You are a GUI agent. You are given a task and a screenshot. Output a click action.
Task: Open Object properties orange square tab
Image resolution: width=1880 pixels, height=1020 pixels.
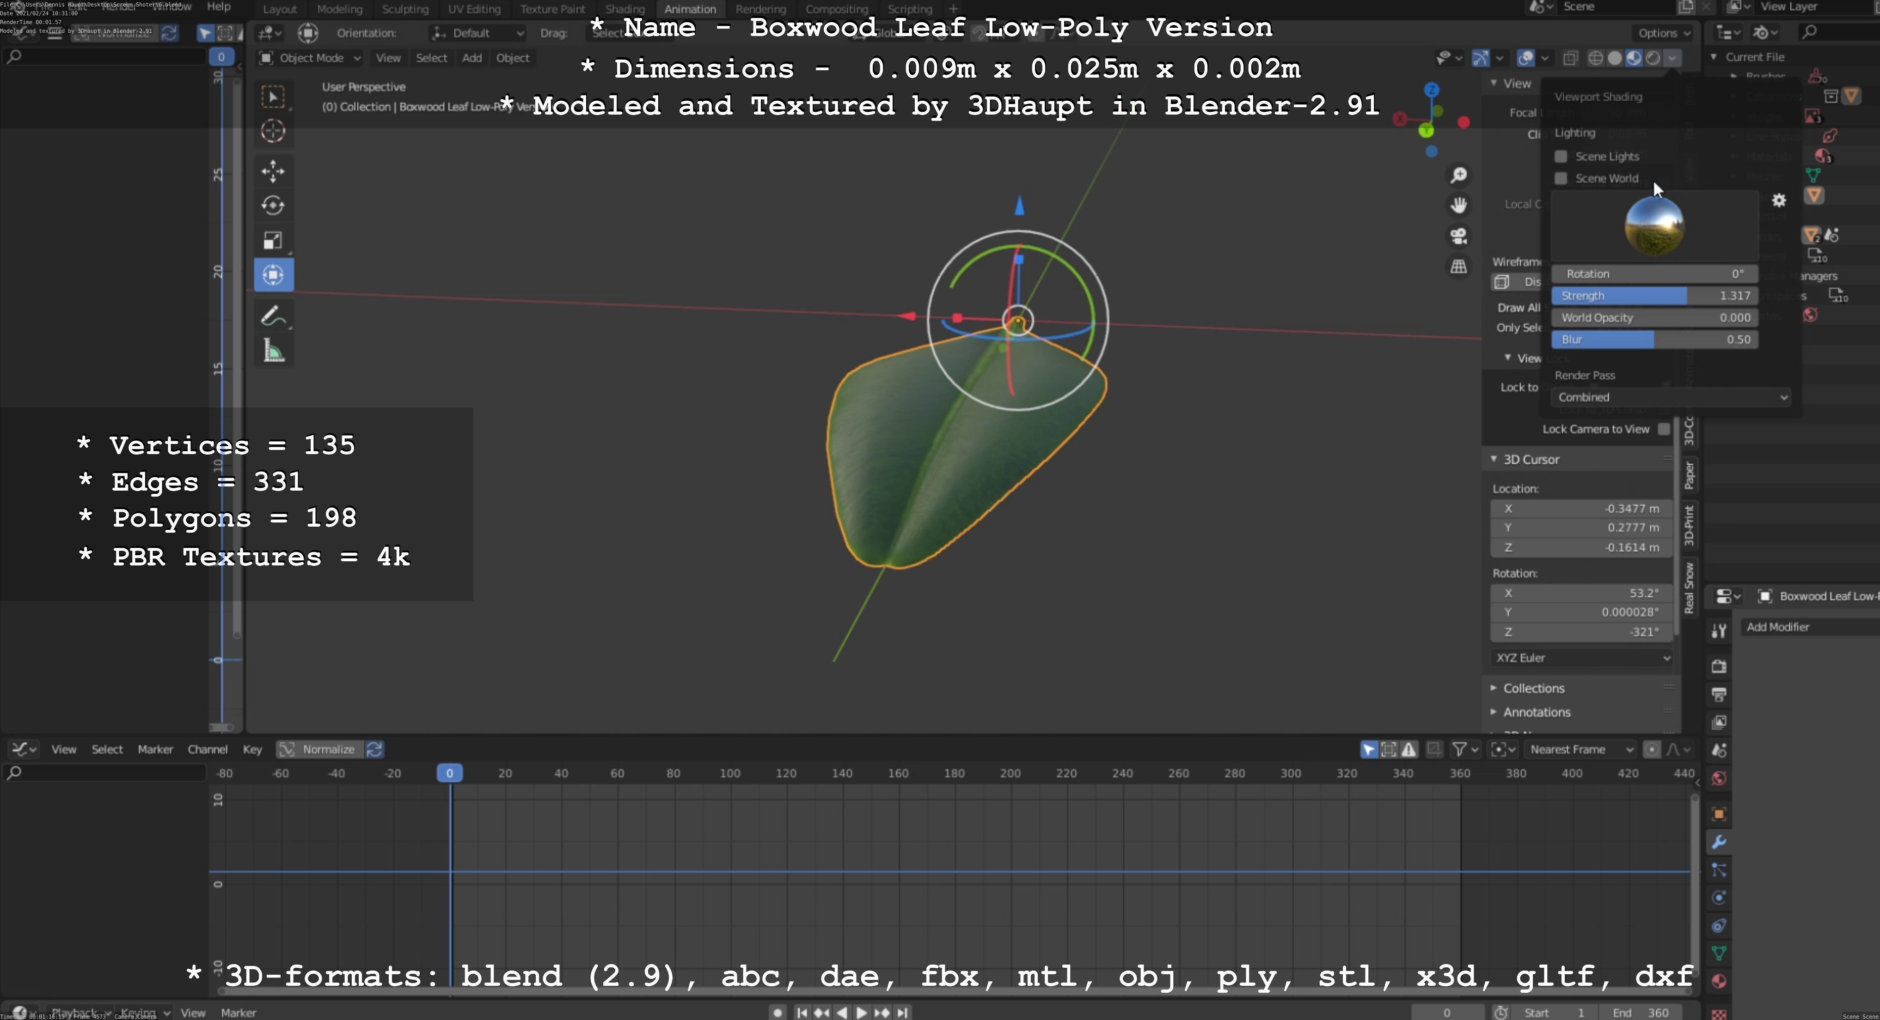coord(1719,814)
